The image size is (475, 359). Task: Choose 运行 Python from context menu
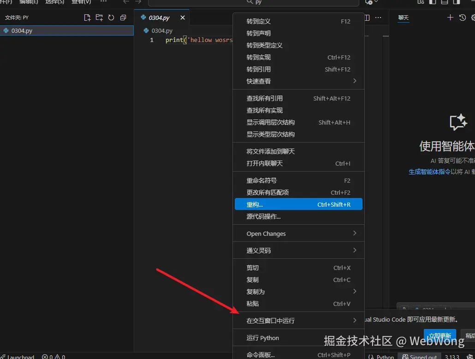(298, 338)
